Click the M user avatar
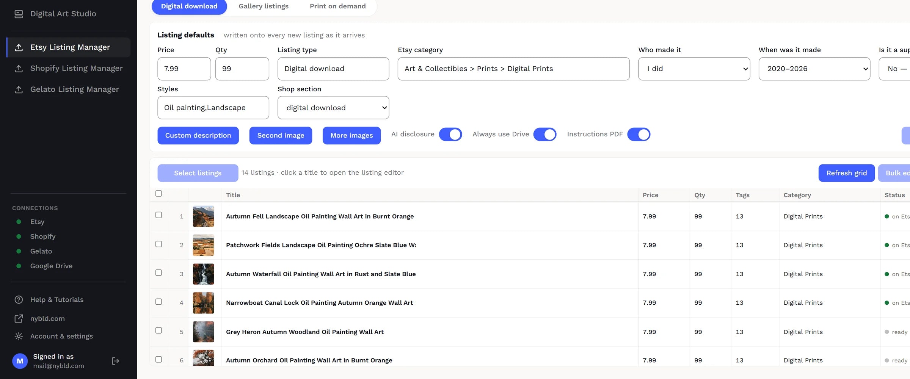 pyautogui.click(x=20, y=361)
